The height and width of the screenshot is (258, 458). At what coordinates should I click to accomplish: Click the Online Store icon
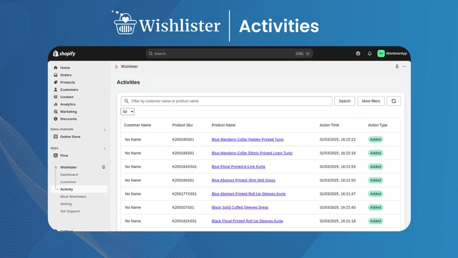(56, 136)
